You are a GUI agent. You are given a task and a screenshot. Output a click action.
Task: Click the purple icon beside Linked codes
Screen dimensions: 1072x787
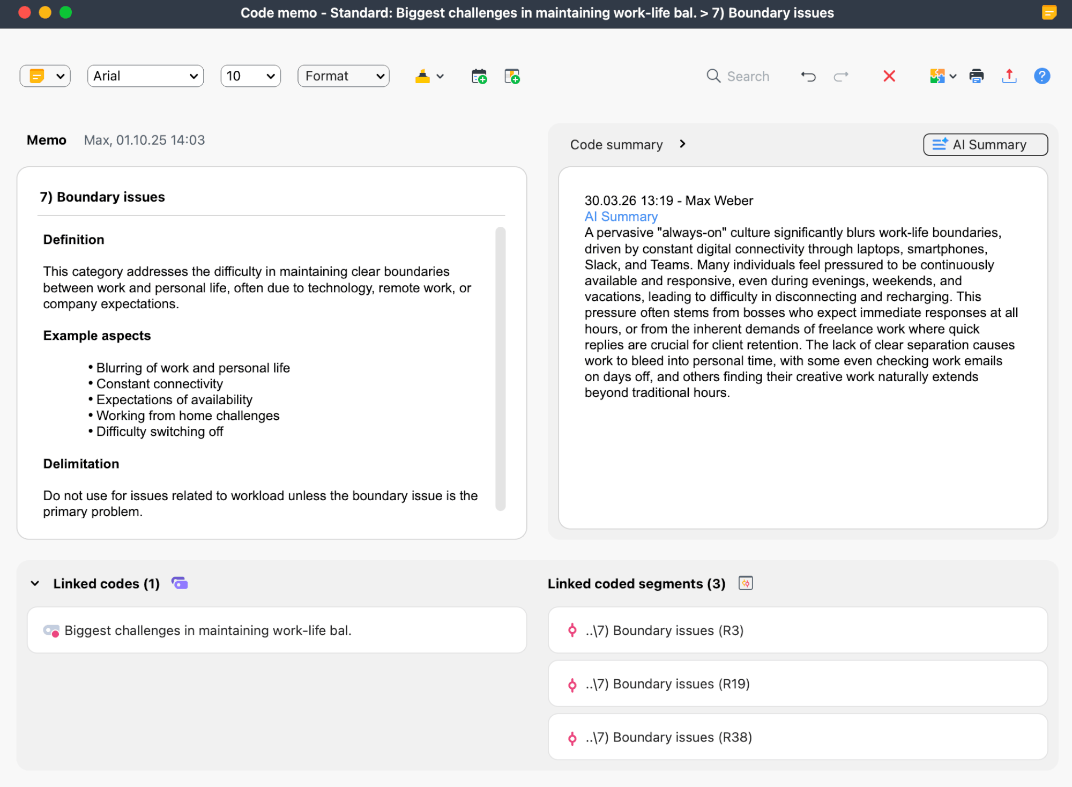coord(179,583)
